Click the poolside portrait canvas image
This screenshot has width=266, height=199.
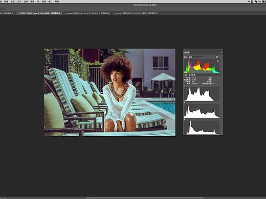coord(109,92)
